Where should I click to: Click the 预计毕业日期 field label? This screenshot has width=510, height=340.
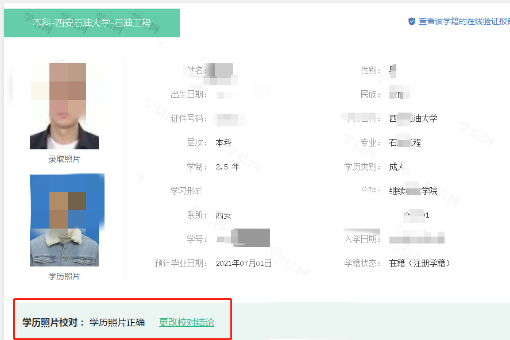[180, 263]
